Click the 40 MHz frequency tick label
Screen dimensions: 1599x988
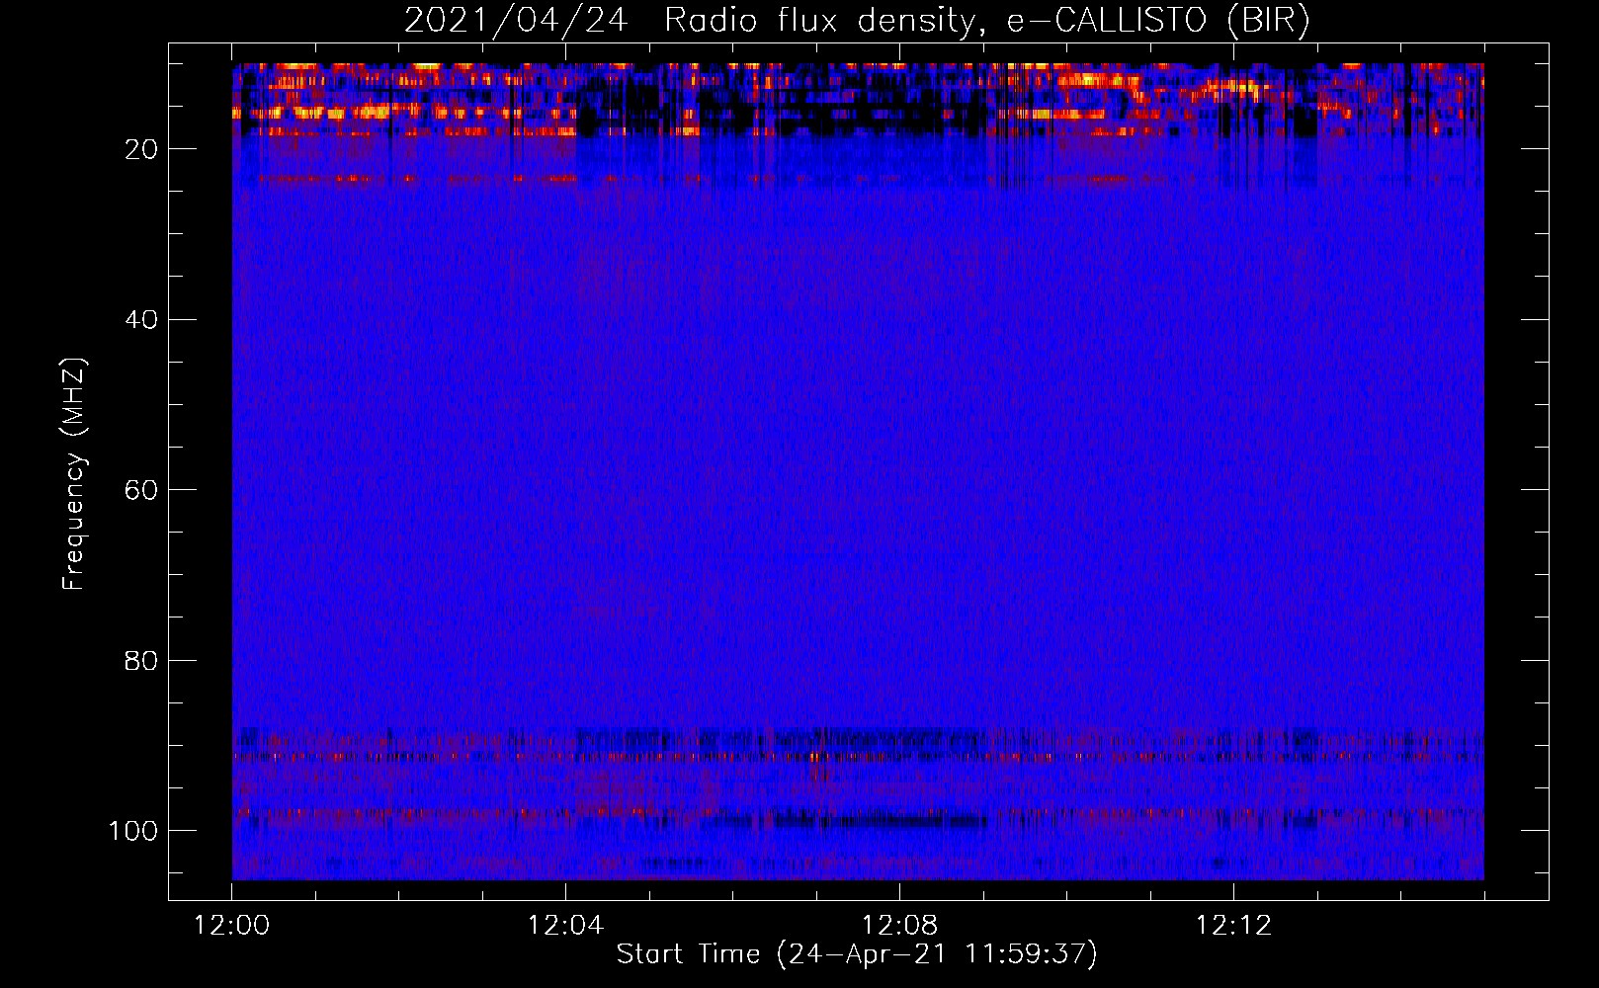coord(141,320)
